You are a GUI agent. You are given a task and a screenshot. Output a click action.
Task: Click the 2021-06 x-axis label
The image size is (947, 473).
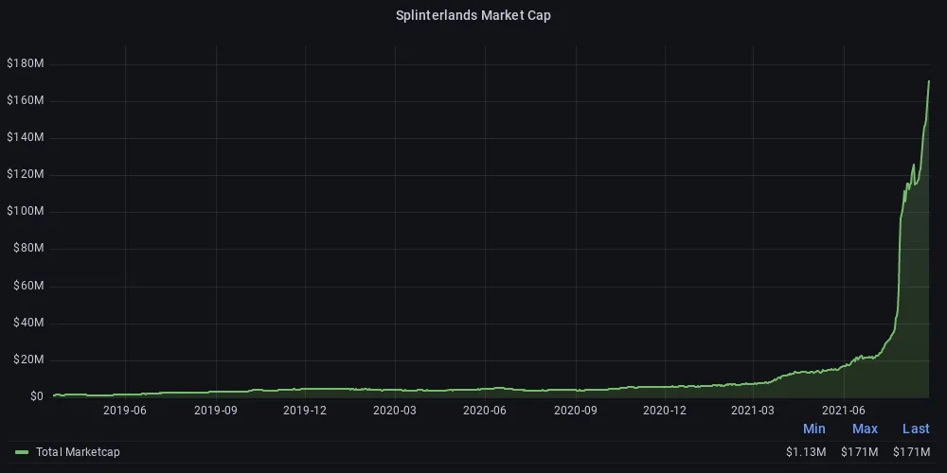843,411
